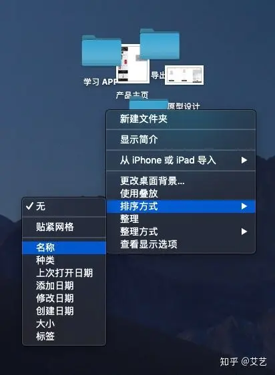Click the 原型设计 image thumbnail
Viewport: 275px width, 375px height.
point(184,75)
